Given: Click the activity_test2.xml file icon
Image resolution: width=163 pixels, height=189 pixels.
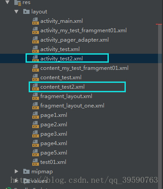Looking at the screenshot, I should click(x=35, y=58).
